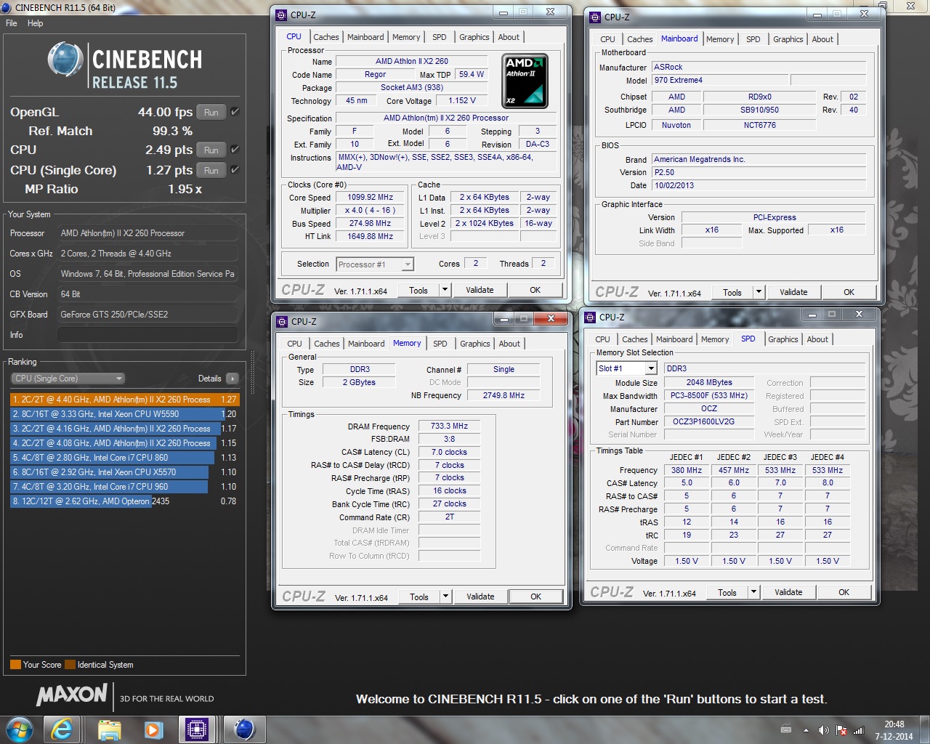Click the Cinebench title bar icon

point(7,7)
